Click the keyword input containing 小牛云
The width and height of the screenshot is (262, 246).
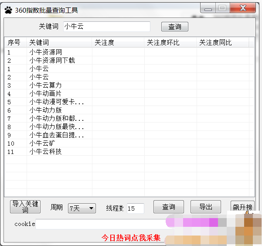106,27
